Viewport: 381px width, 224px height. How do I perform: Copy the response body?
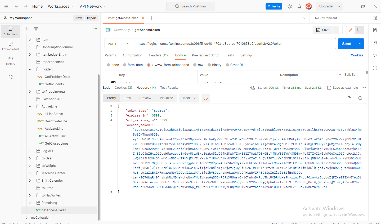pyautogui.click(x=349, y=98)
